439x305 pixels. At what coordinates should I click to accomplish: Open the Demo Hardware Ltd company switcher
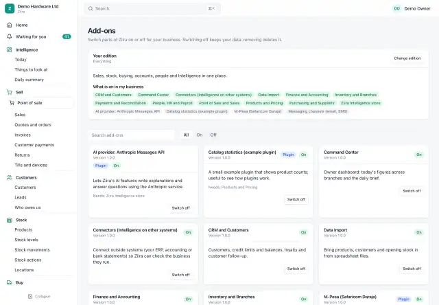(x=38, y=8)
